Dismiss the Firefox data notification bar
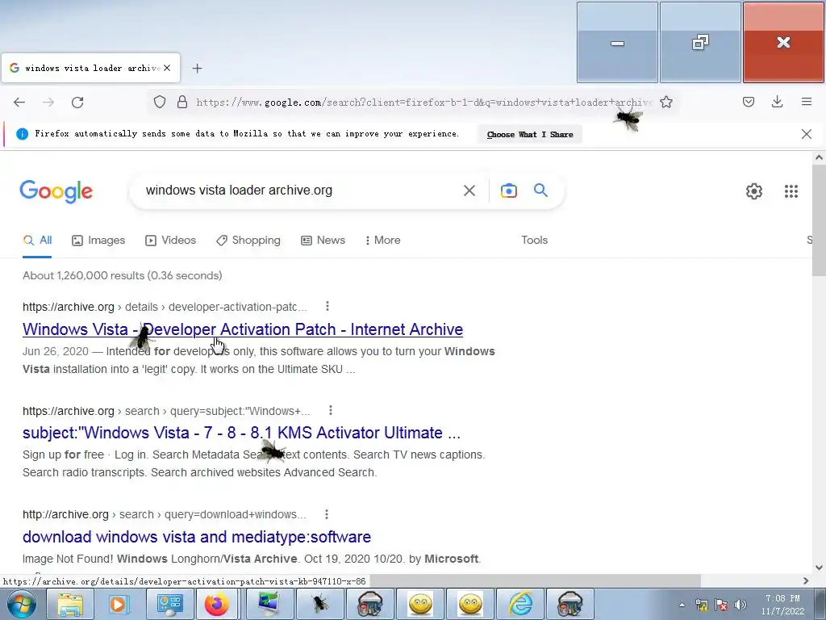The height and width of the screenshot is (620, 826). pos(807,134)
